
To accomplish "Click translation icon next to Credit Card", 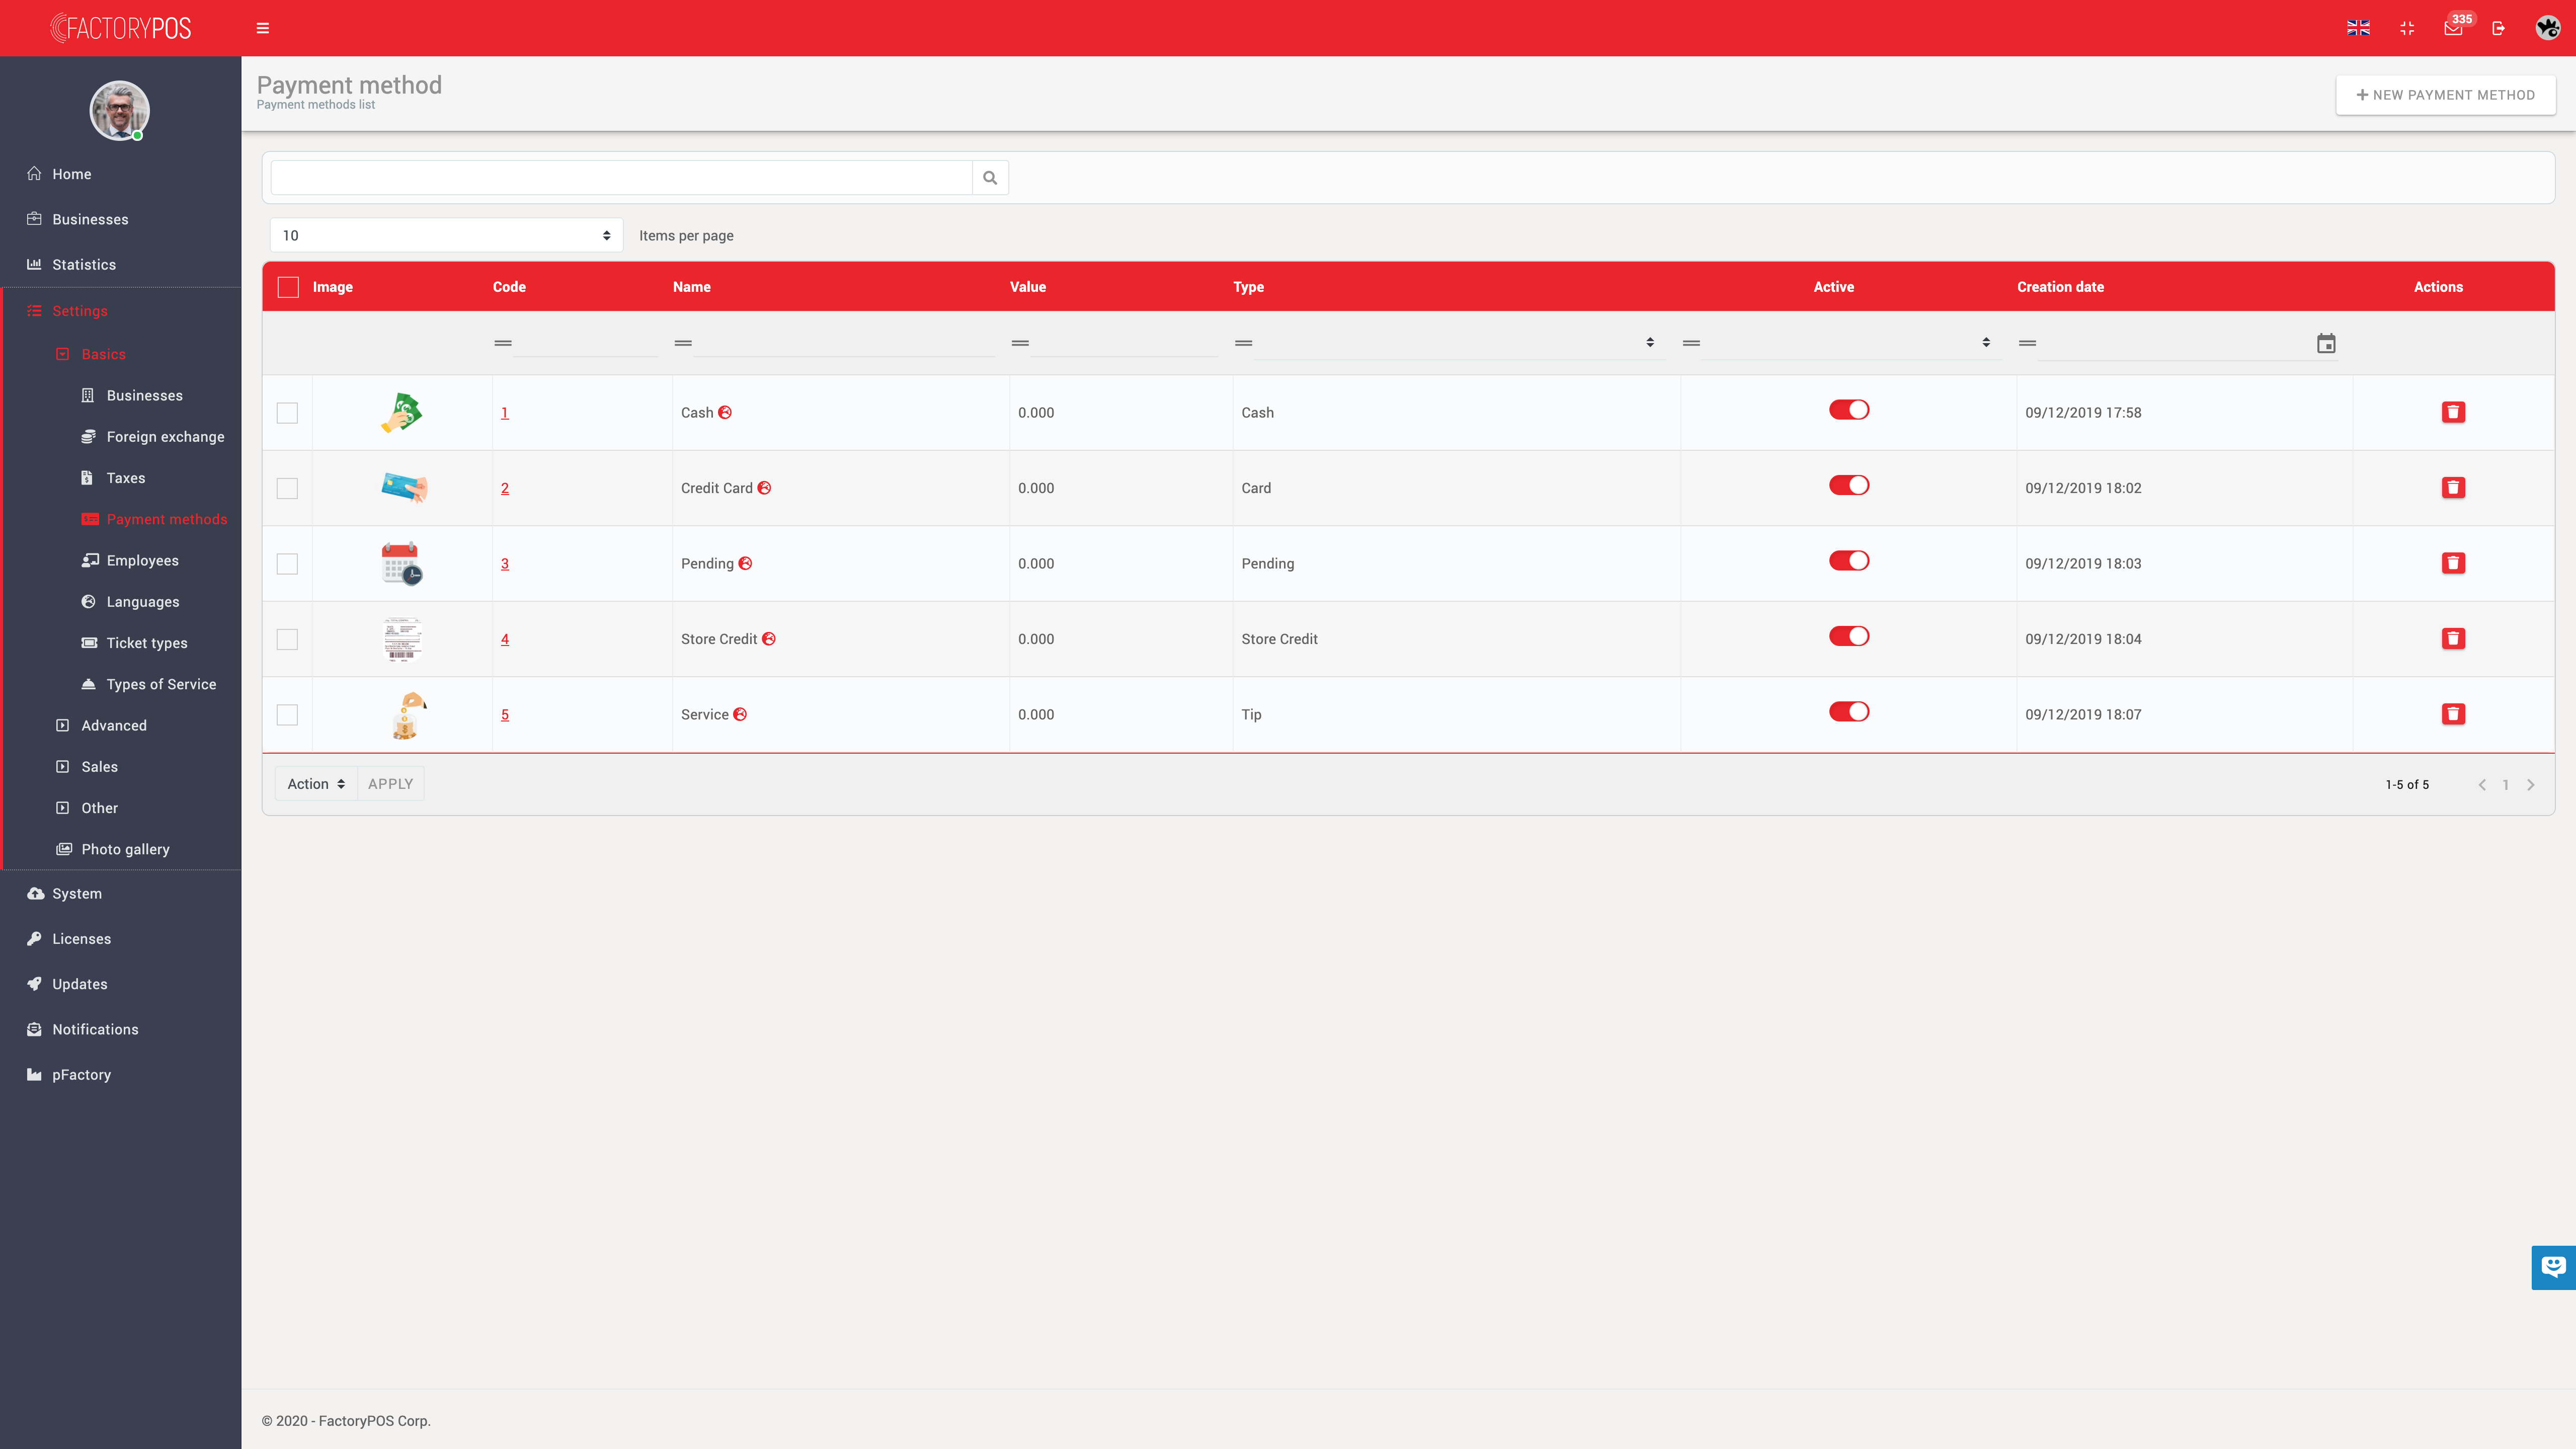I will [764, 488].
